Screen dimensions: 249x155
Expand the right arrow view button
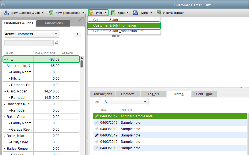pyautogui.click(x=77, y=34)
